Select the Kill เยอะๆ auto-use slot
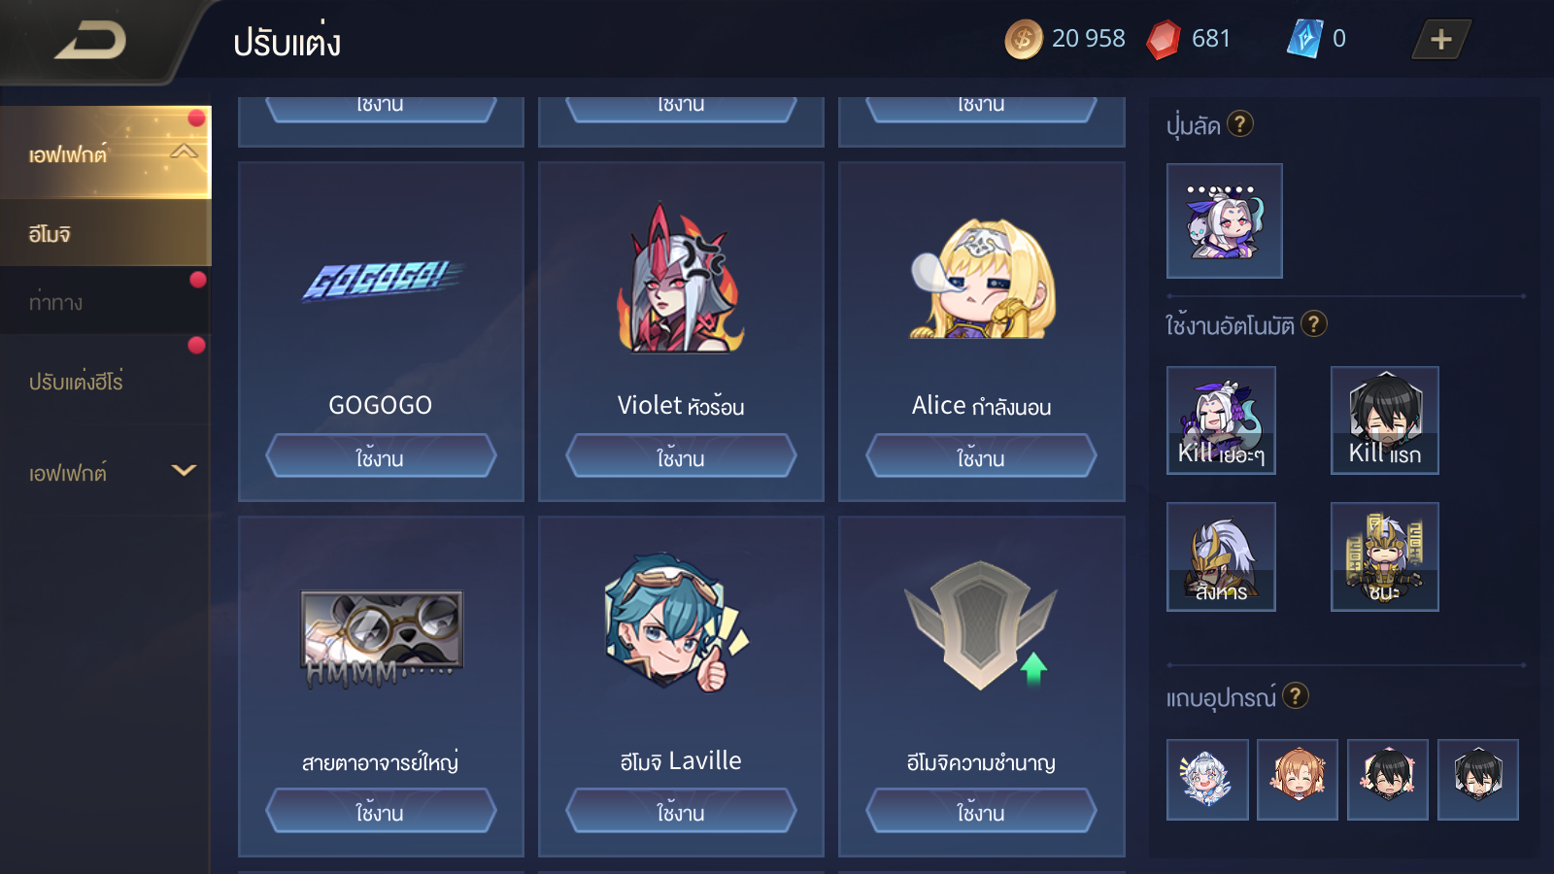Image resolution: width=1554 pixels, height=874 pixels. click(x=1221, y=420)
